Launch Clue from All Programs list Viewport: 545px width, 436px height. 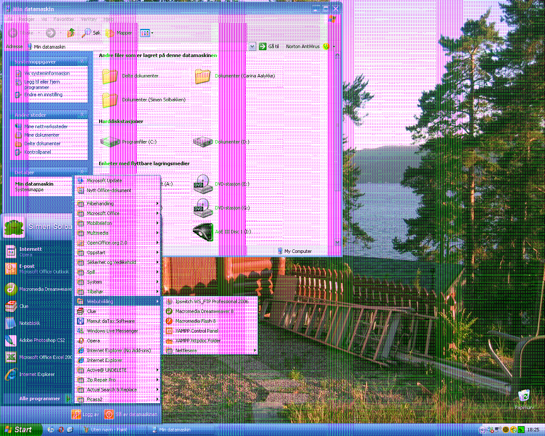pos(118,311)
